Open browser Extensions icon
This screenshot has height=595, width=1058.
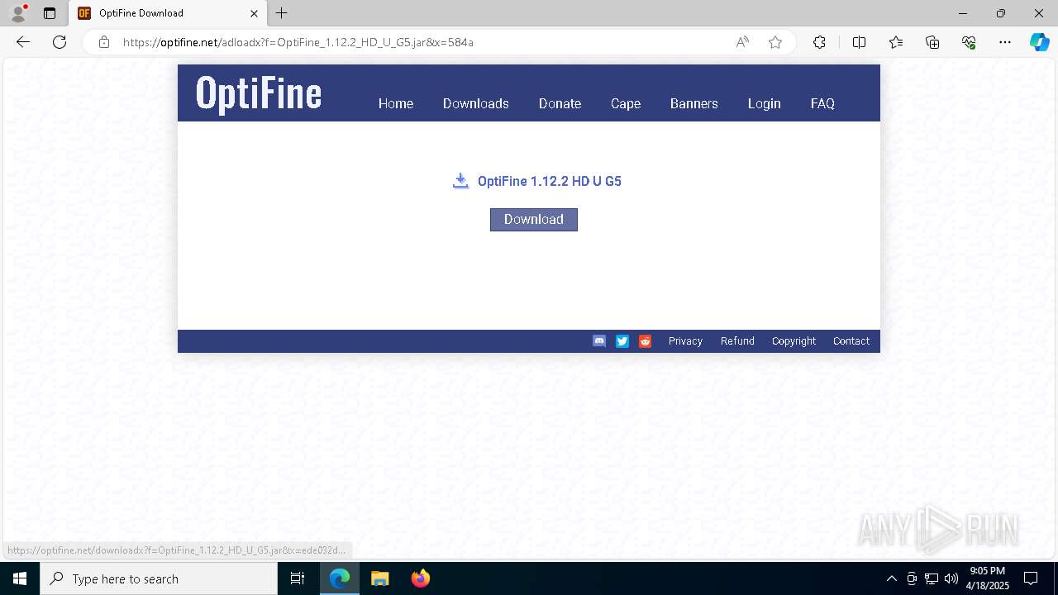tap(819, 42)
